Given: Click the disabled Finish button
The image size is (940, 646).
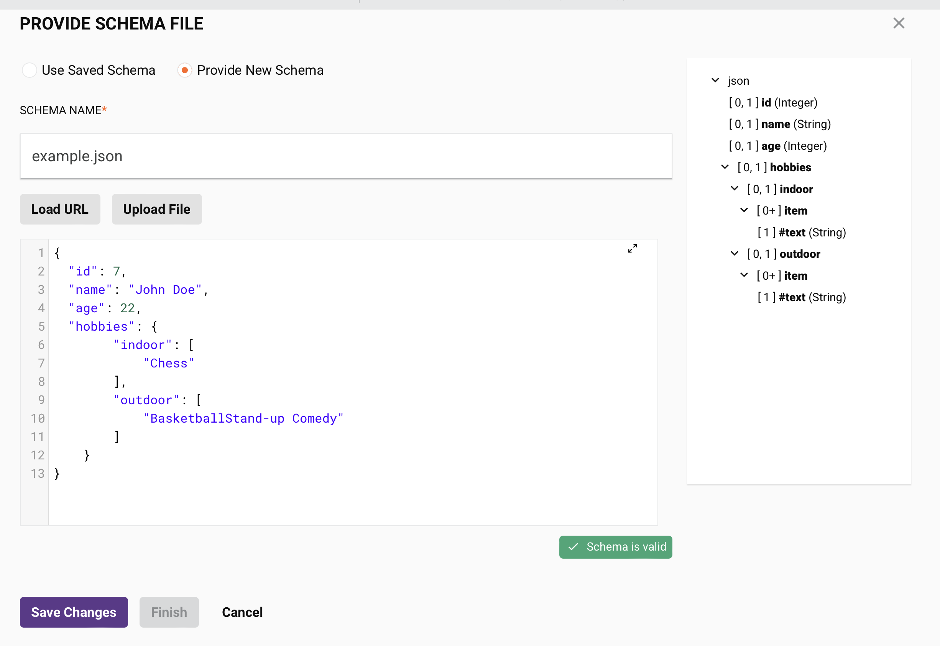Looking at the screenshot, I should click(x=169, y=612).
